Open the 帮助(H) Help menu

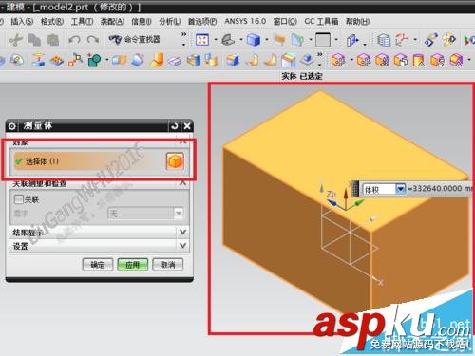(x=357, y=22)
